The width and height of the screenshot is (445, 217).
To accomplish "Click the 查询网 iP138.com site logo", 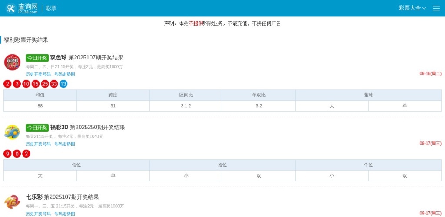I will [x=22, y=8].
